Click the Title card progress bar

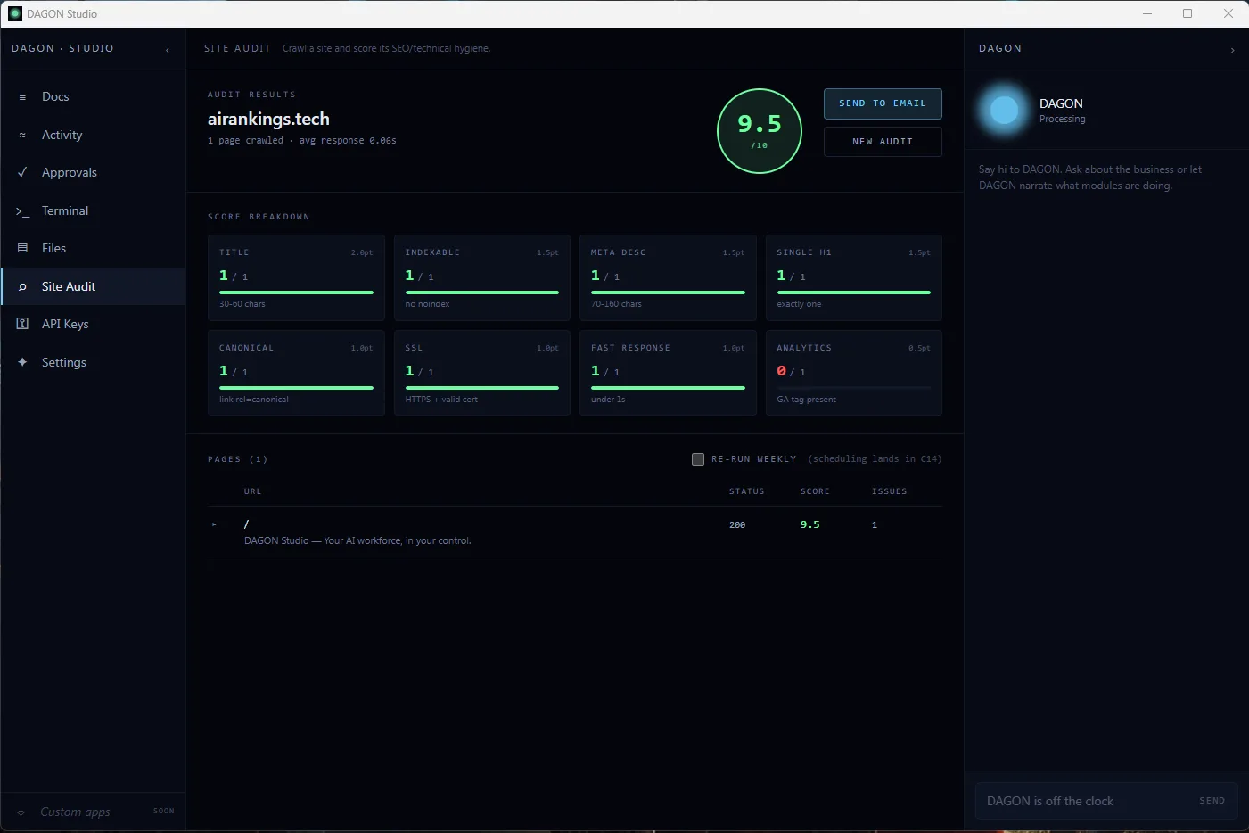click(x=296, y=293)
